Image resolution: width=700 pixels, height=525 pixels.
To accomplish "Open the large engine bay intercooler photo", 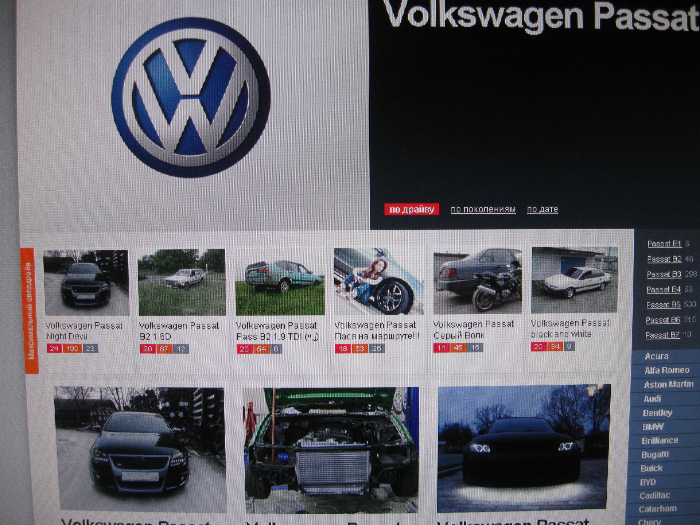I will click(332, 450).
